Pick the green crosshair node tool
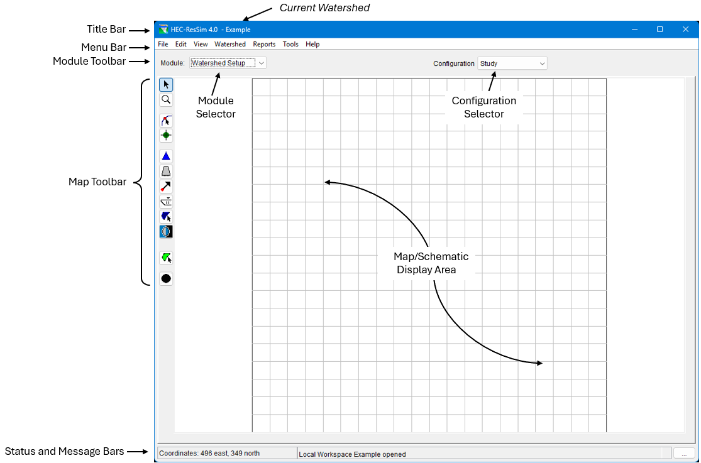Screen dimensions: 701x463 [166, 135]
